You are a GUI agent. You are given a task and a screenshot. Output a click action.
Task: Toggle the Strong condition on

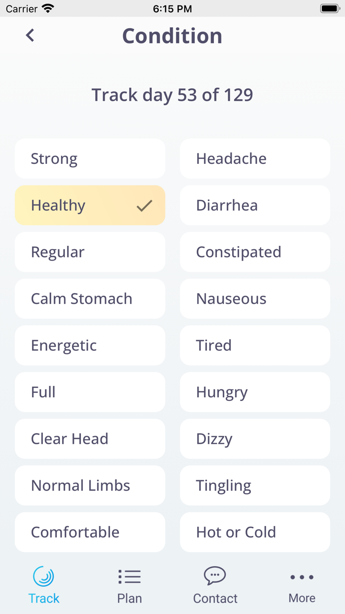[x=90, y=158]
